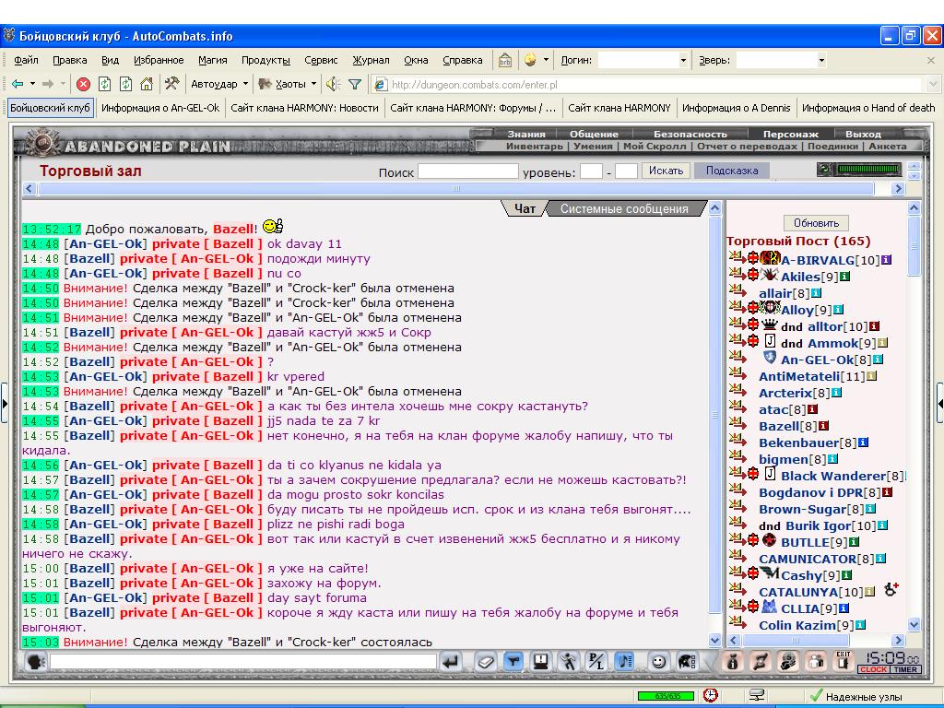
Task: Click the speaker sound icon in toolbar
Action: tap(333, 84)
